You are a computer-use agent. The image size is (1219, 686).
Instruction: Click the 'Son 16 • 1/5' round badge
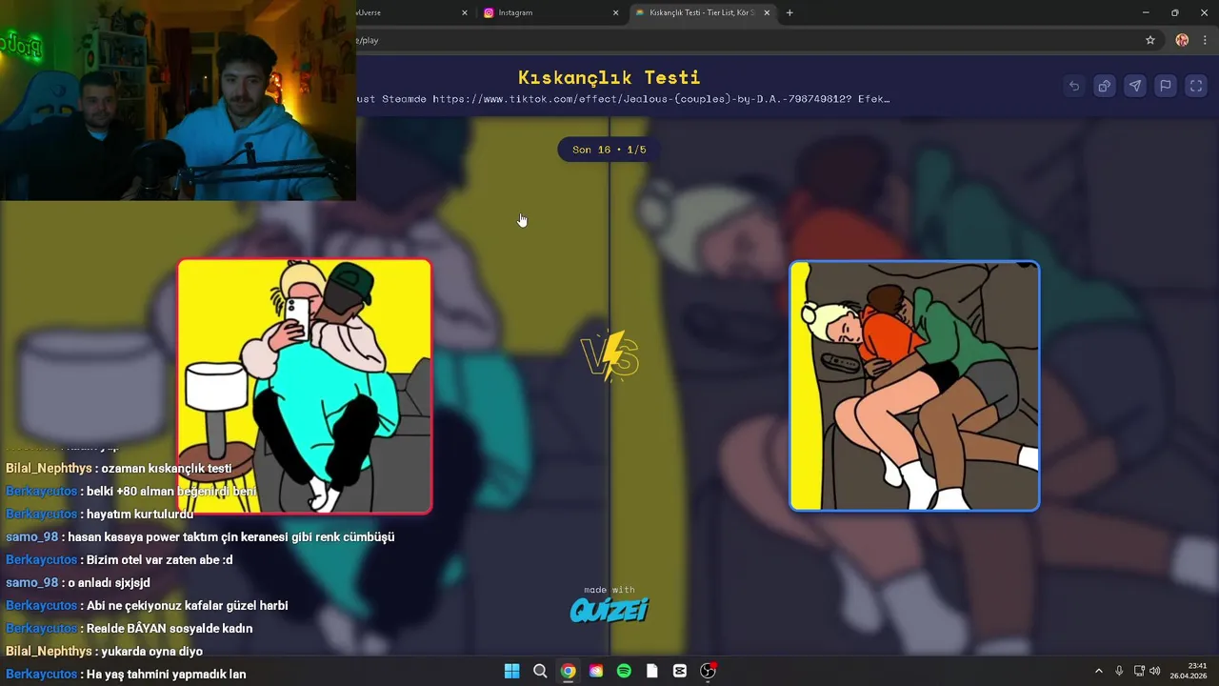pyautogui.click(x=609, y=150)
